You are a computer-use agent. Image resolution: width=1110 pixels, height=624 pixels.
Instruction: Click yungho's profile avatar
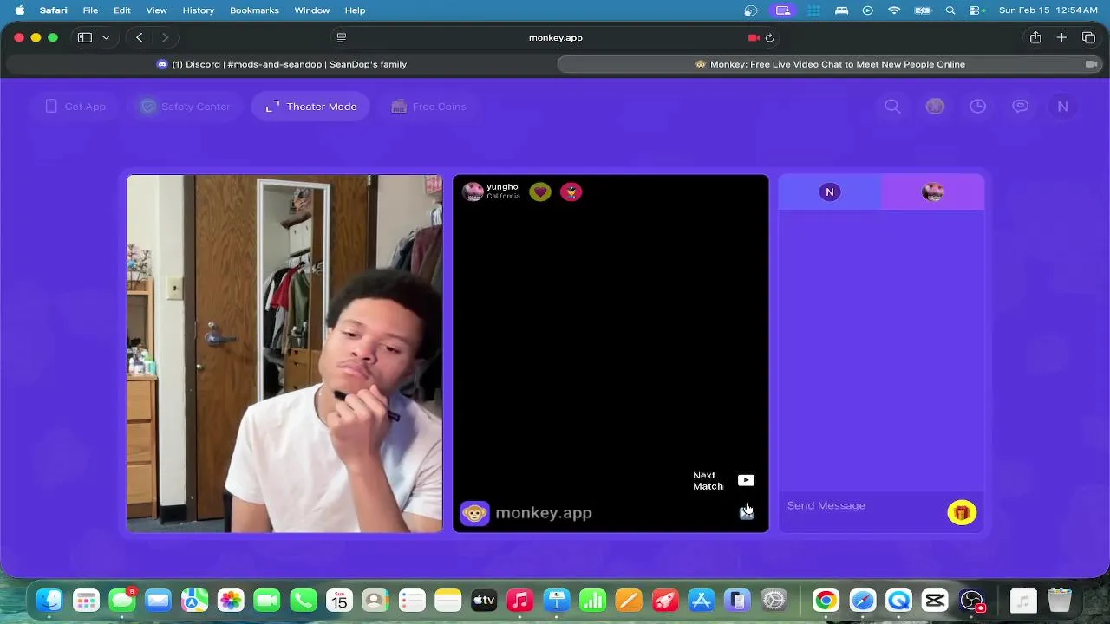click(x=473, y=192)
